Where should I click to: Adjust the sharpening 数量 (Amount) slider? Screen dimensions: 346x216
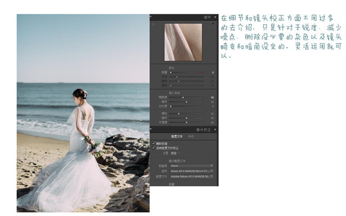click(x=186, y=72)
